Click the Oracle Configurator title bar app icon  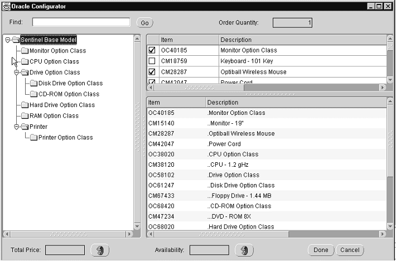(x=6, y=6)
